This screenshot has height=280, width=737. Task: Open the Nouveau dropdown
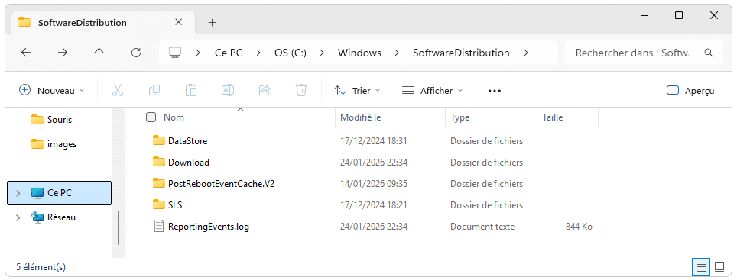tap(52, 91)
